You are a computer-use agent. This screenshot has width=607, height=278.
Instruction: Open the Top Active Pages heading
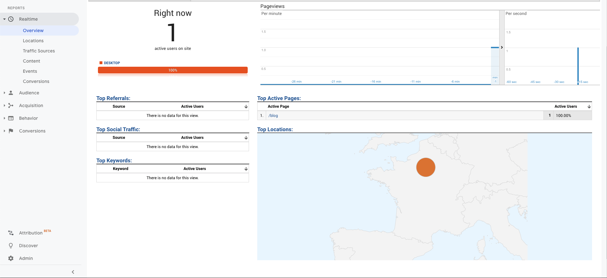tap(279, 98)
